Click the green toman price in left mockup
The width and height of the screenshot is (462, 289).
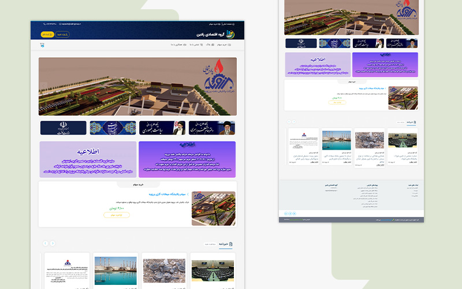coord(117,209)
